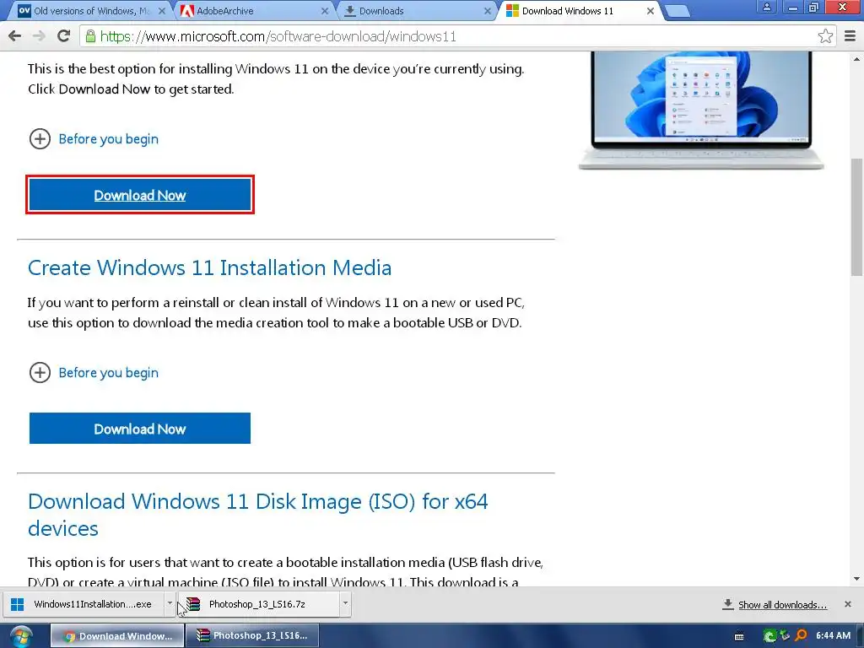Screen dimensions: 864x648
Task: Click the green C tray icon
Action: click(769, 636)
